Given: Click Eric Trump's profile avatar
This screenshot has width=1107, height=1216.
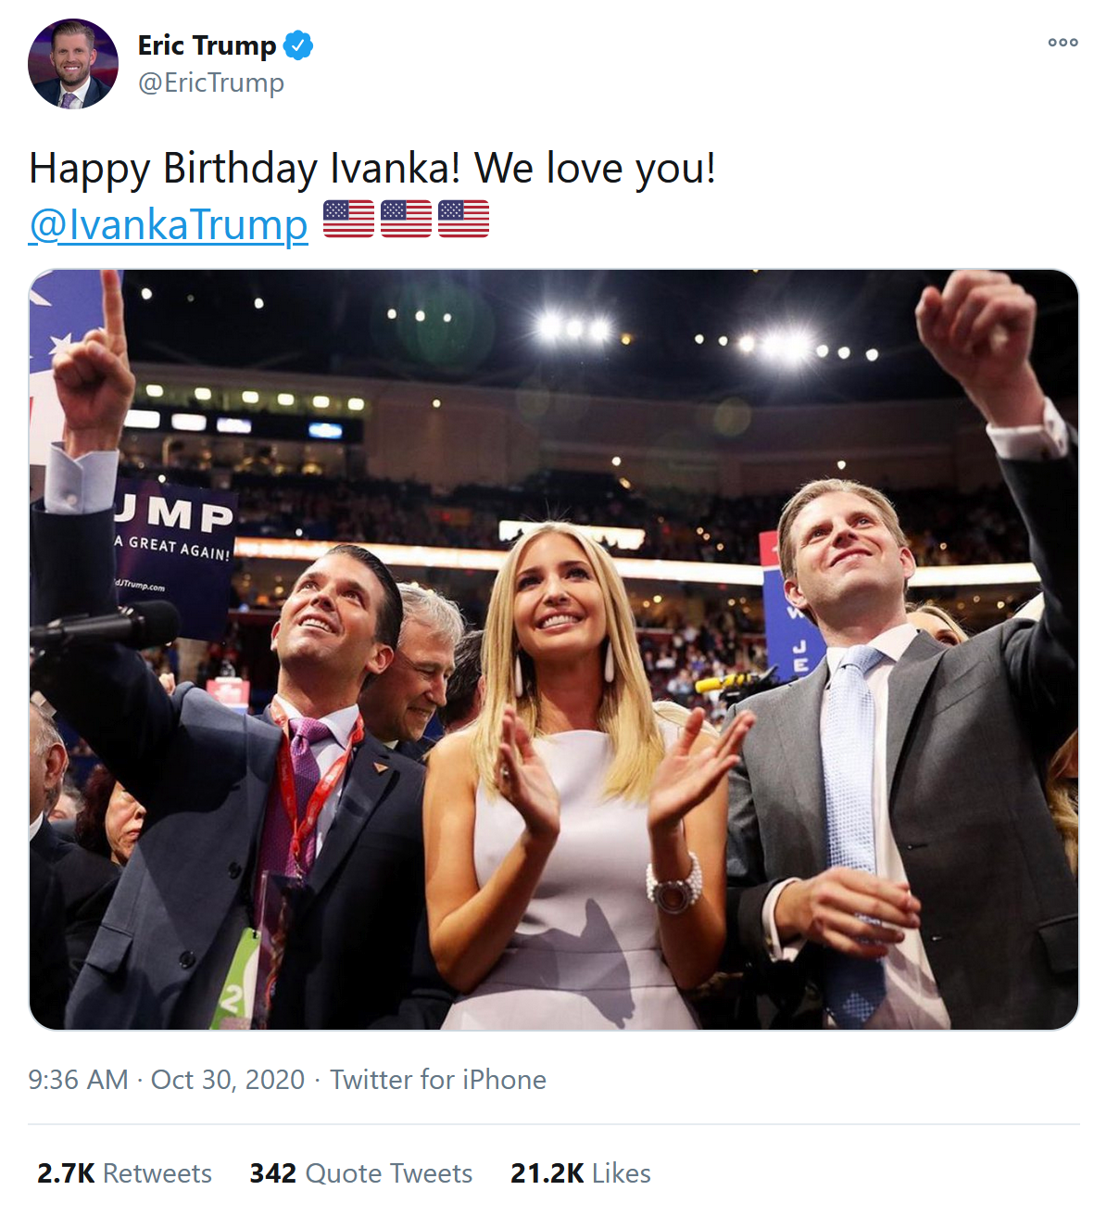Looking at the screenshot, I should 73,64.
